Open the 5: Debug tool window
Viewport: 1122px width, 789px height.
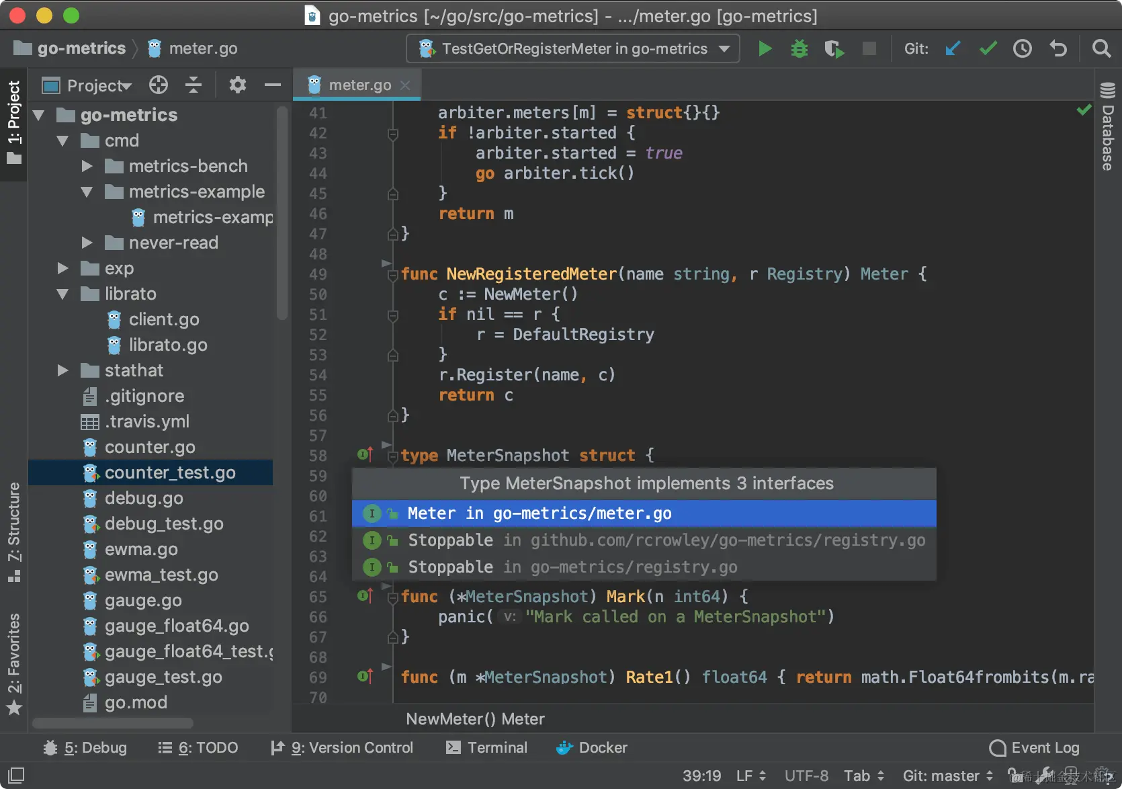pos(85,747)
